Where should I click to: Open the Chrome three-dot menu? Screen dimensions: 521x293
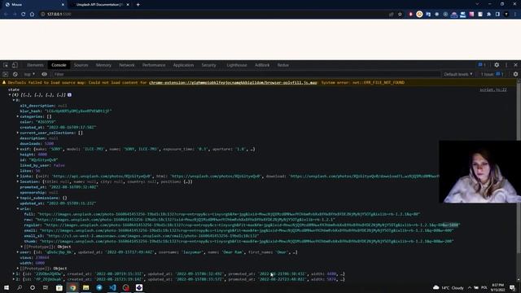[x=515, y=15]
